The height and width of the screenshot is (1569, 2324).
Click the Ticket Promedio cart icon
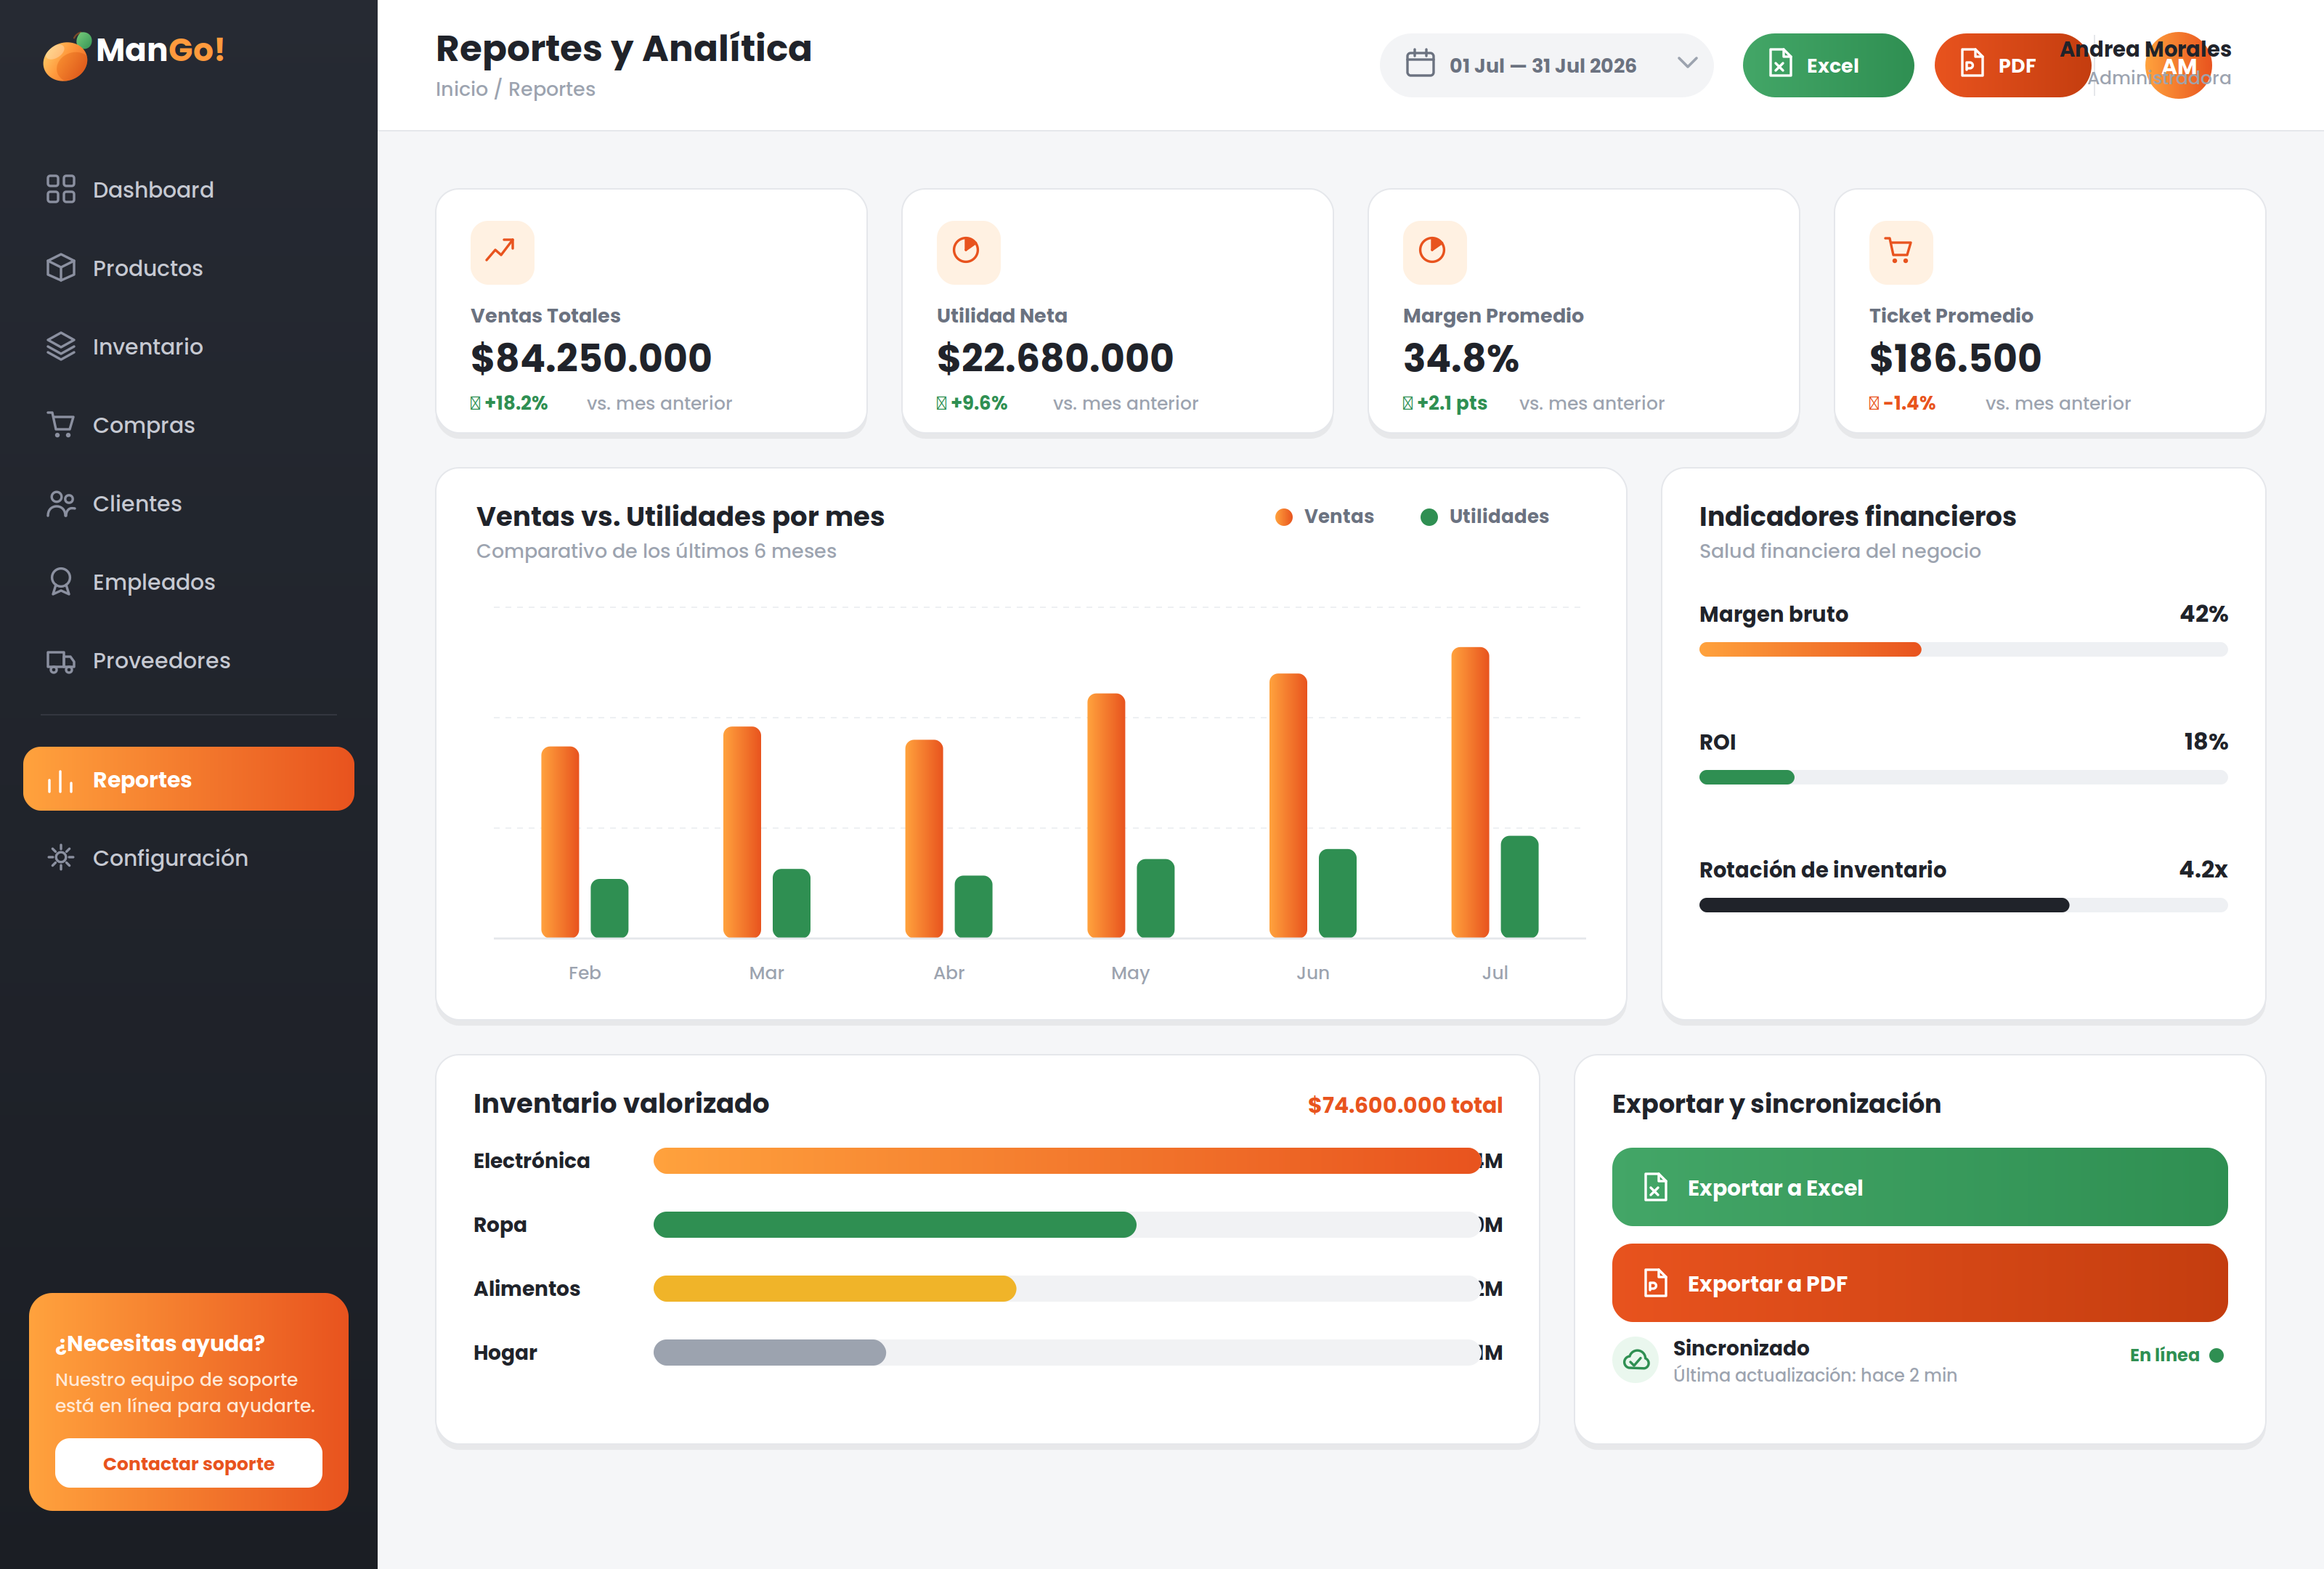coord(1900,252)
